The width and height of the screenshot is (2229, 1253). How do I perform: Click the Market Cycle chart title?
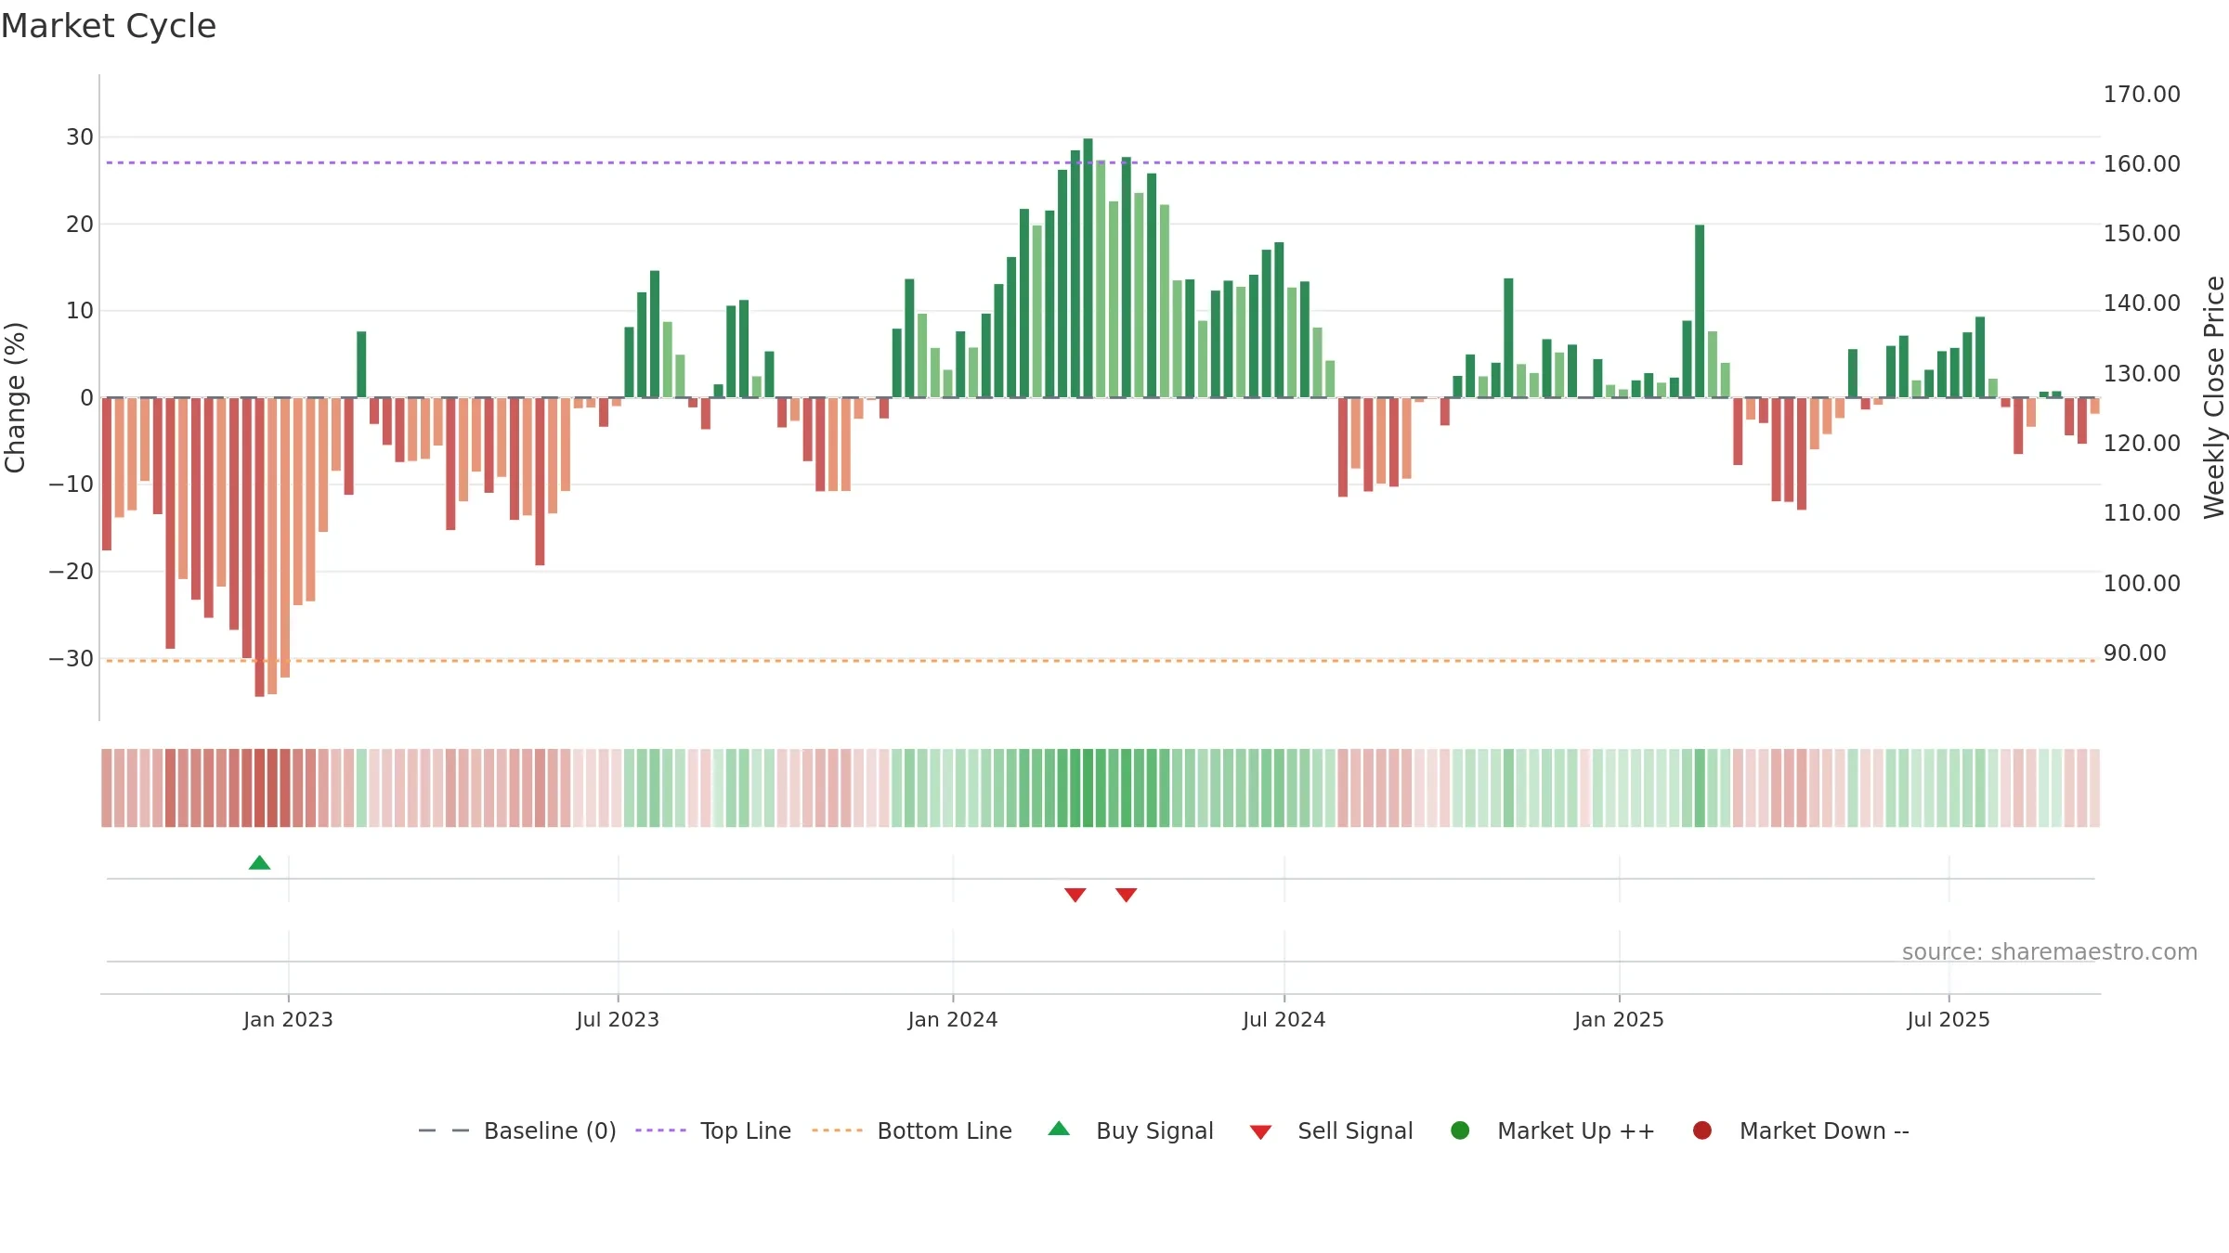109,26
